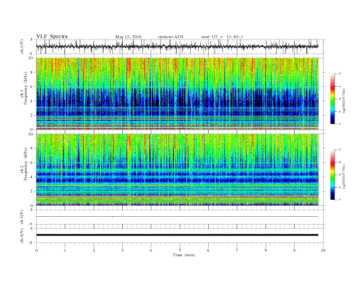Image resolution: width=364 pixels, height=281 pixels.
Task: Click the "Time (min)" x-axis label
Action: click(184, 255)
